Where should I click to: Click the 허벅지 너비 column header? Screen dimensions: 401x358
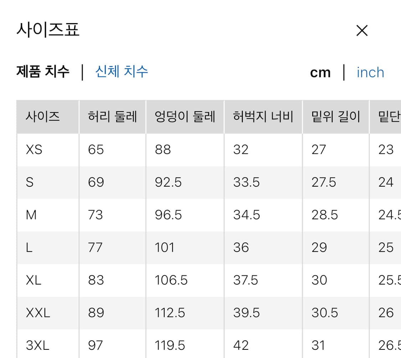[x=263, y=116]
